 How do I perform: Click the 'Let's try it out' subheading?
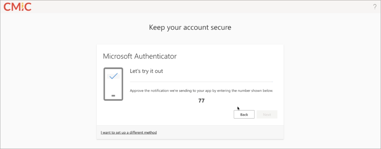click(x=146, y=71)
